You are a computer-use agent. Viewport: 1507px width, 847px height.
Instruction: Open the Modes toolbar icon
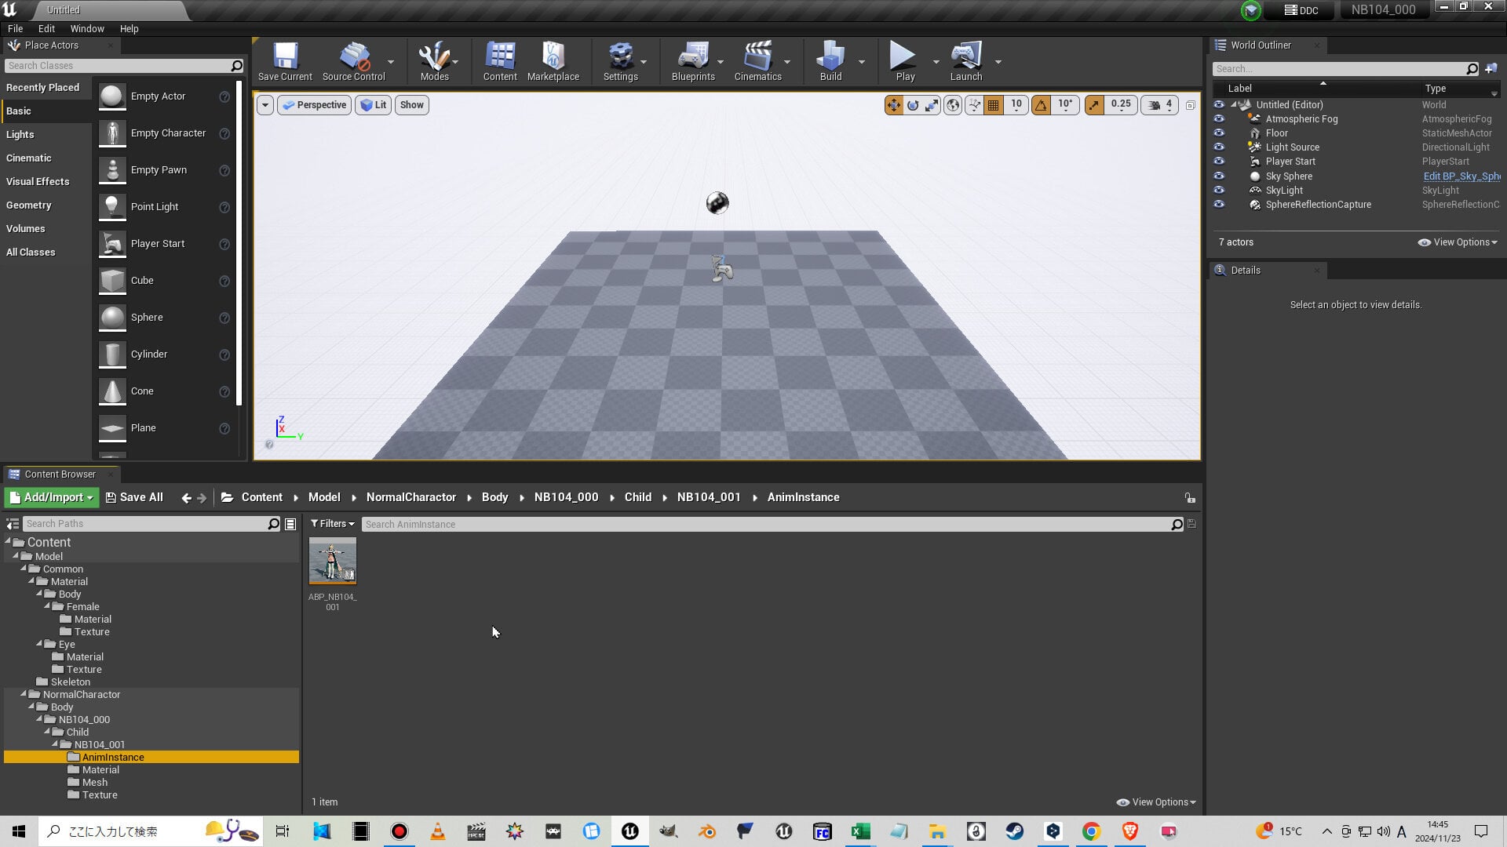[434, 61]
